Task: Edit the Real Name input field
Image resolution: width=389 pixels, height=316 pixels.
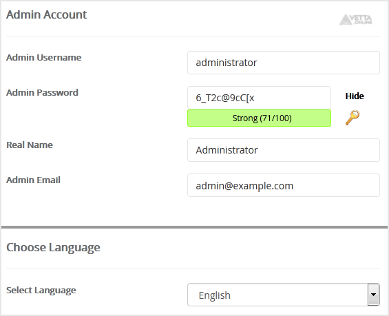Action: point(283,150)
